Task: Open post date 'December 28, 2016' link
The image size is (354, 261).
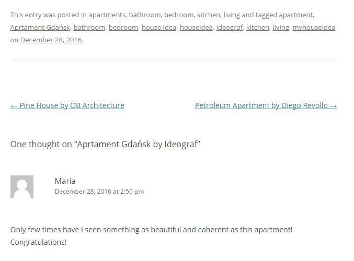Action: (x=51, y=40)
